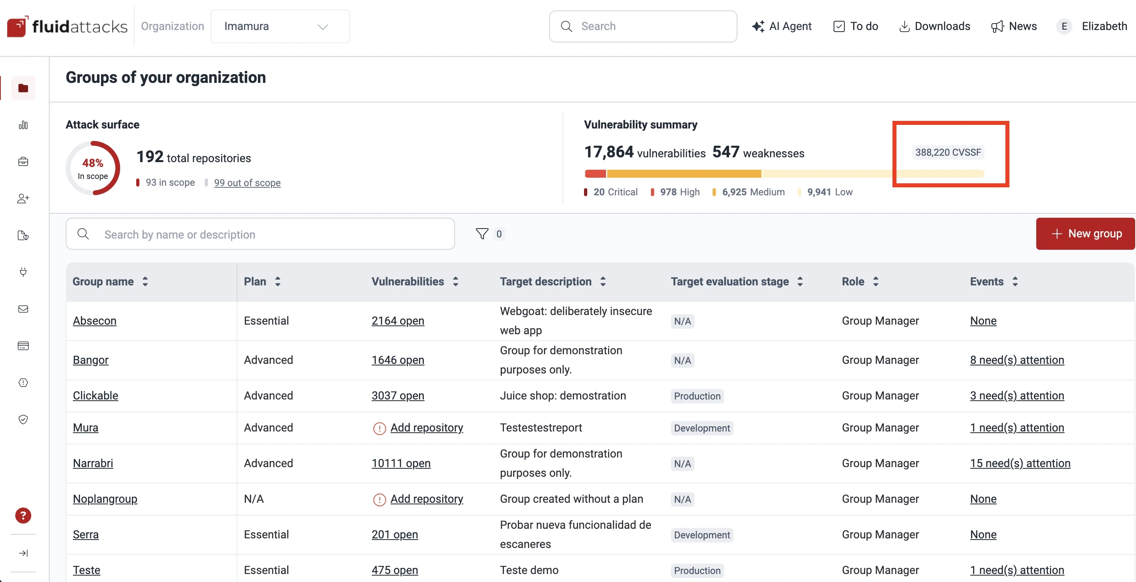Viewport: 1136px width, 582px height.
Task: Click the severity distribution bar
Action: 784,174
